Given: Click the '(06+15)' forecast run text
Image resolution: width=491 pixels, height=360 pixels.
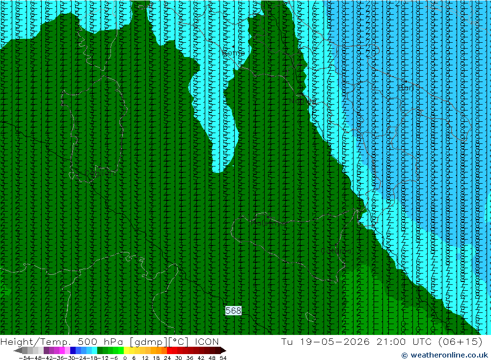Looking at the screenshot, I should tap(461, 341).
